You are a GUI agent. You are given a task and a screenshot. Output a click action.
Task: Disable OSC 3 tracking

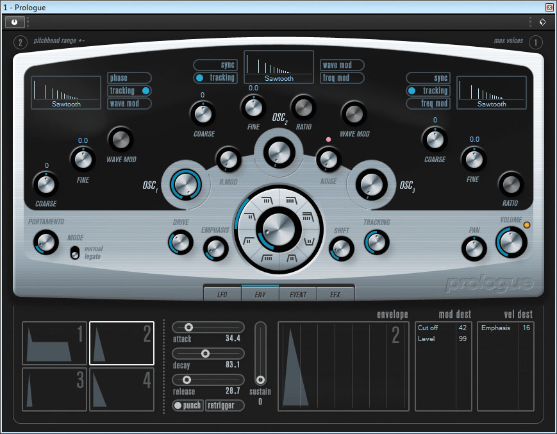point(428,90)
